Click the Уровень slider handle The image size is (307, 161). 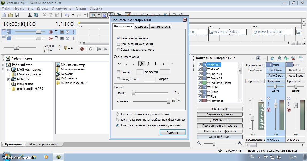click(168, 101)
